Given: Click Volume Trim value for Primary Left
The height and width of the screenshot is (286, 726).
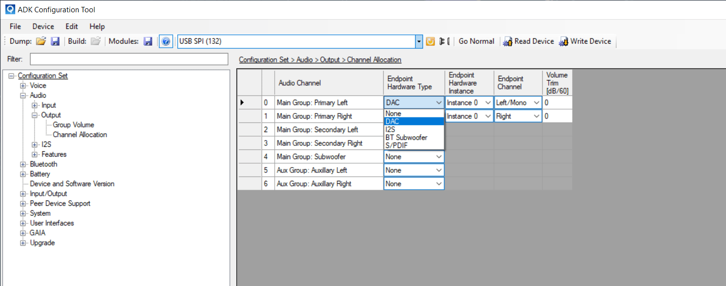Looking at the screenshot, I should pos(558,103).
